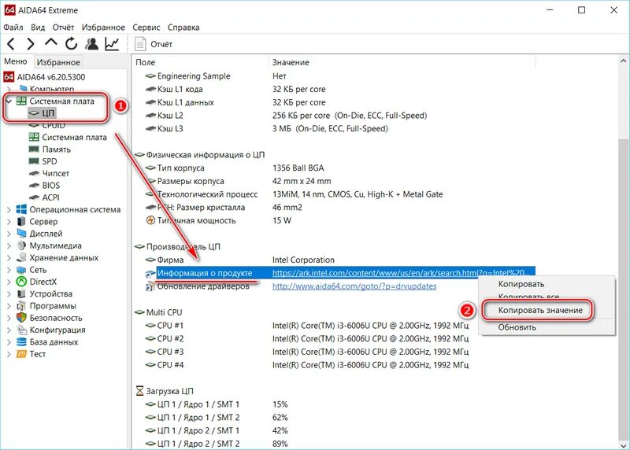The width and height of the screenshot is (630, 450).
Task: Expand the Сервер tree node
Action: coord(9,222)
